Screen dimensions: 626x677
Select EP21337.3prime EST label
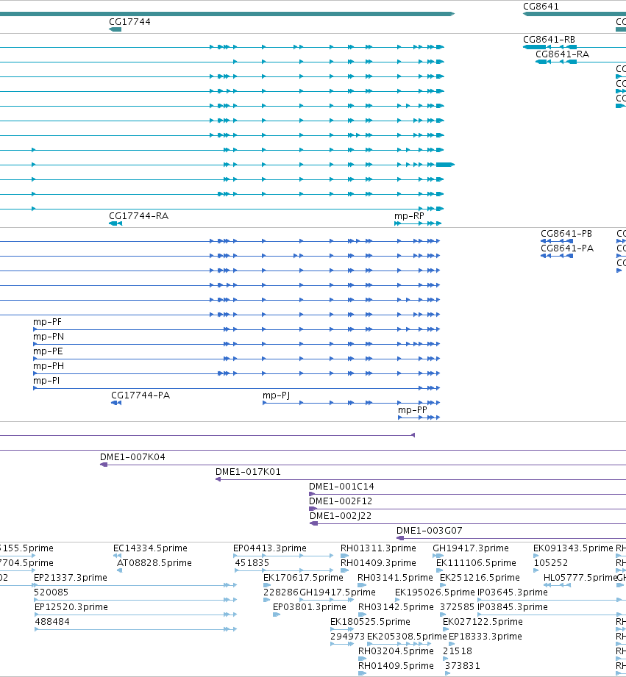tap(71, 577)
